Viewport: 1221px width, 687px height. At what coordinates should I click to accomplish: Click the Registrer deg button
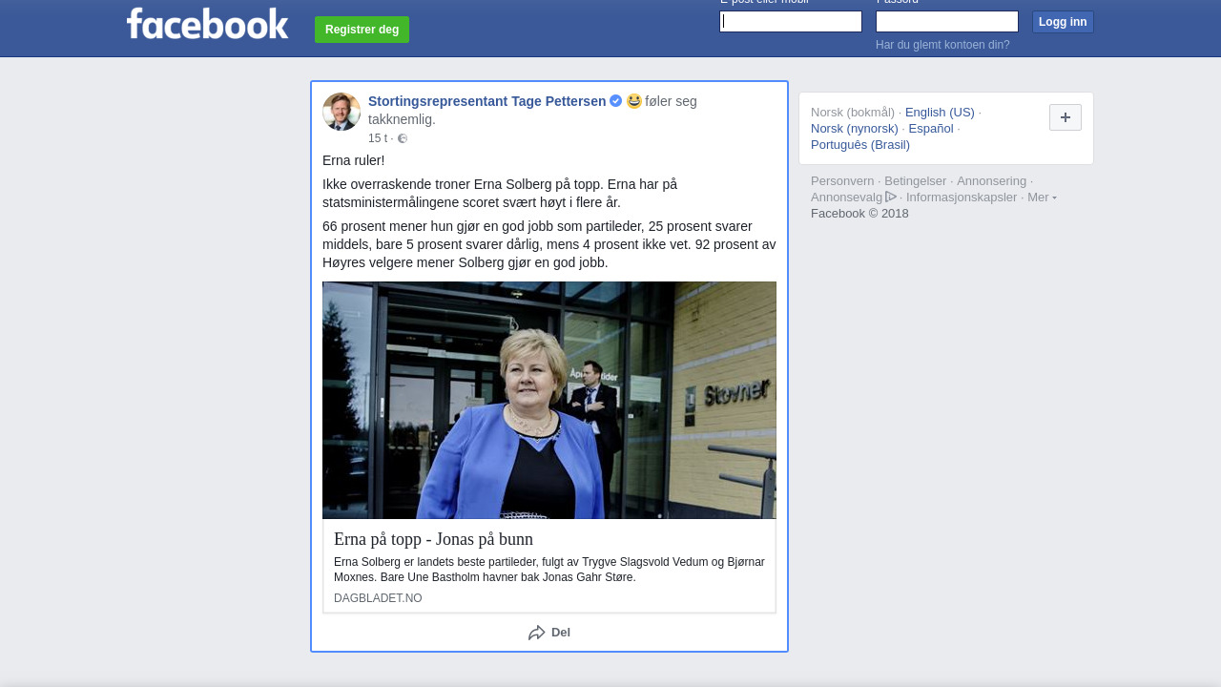[x=362, y=30]
